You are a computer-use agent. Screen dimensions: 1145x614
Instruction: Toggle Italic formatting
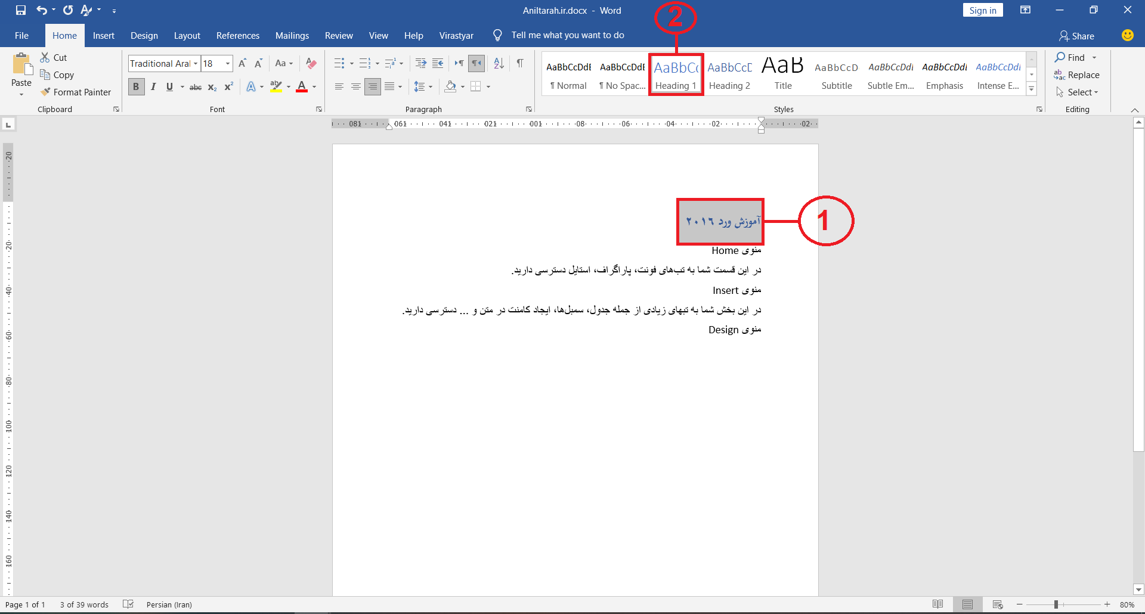[x=153, y=87]
